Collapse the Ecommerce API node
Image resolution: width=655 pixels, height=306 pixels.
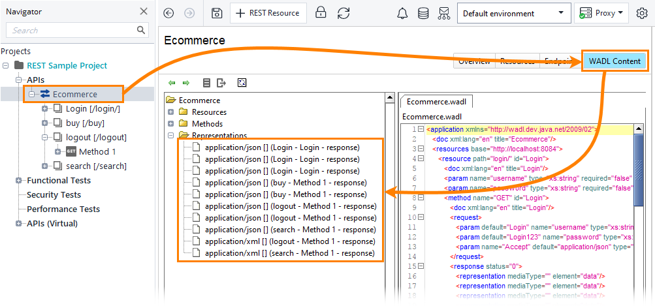pyautogui.click(x=32, y=95)
